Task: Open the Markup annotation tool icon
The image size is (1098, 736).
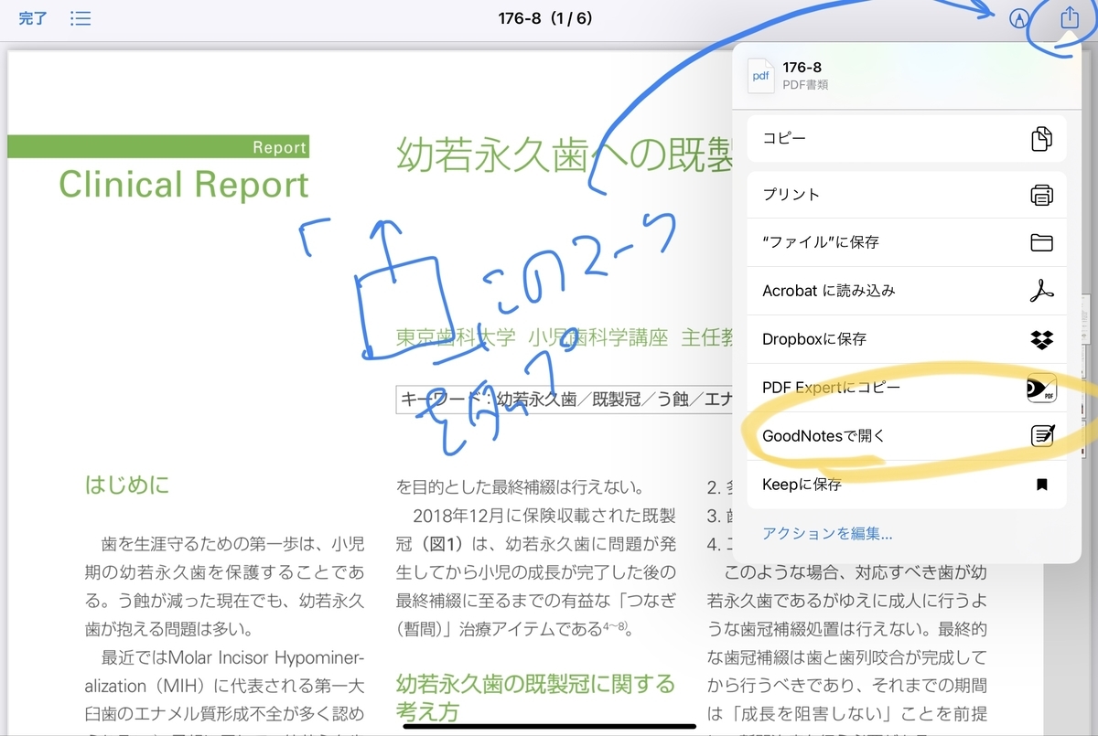Action: [1018, 18]
